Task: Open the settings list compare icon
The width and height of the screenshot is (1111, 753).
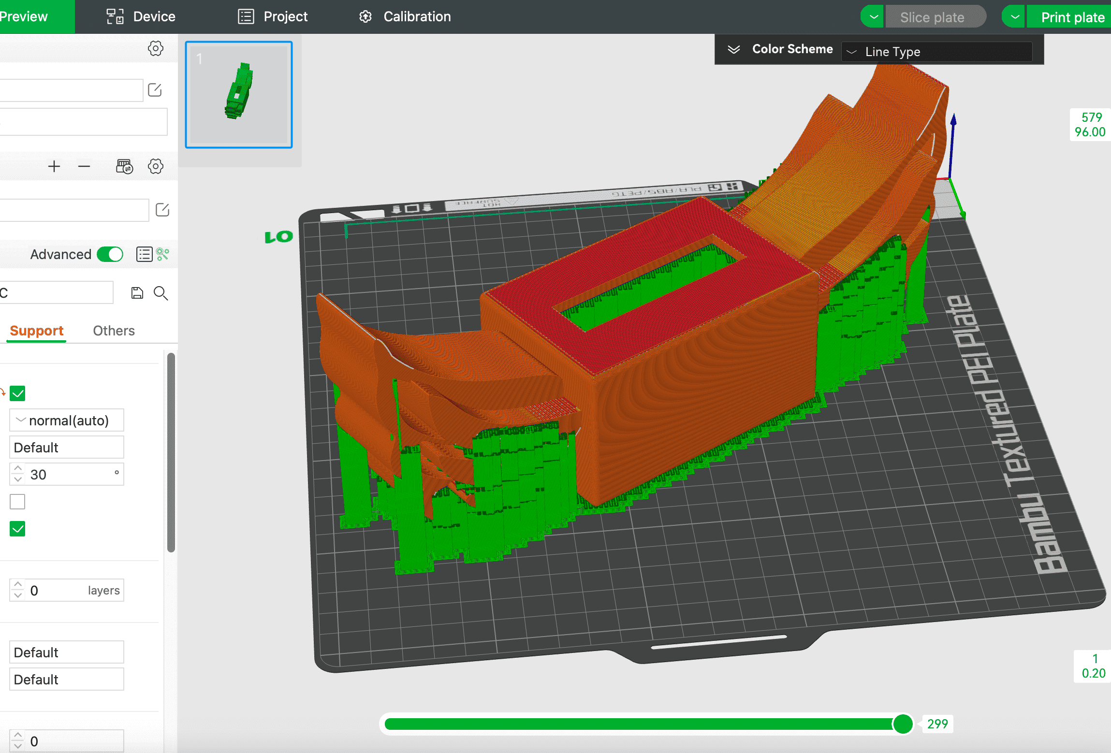Action: pos(144,254)
